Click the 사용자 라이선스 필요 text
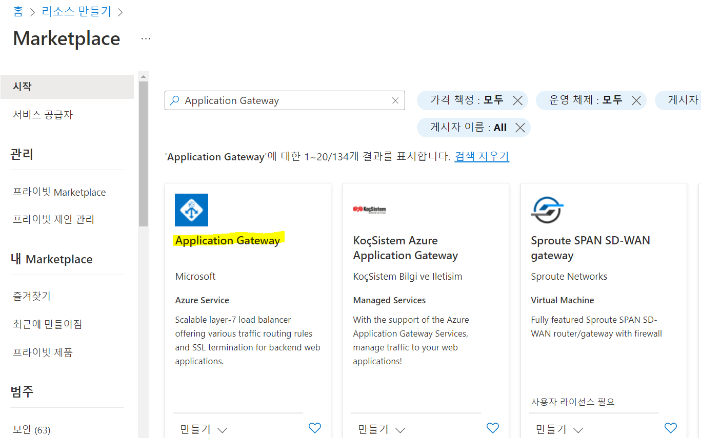This screenshot has width=701, height=438. 573,402
